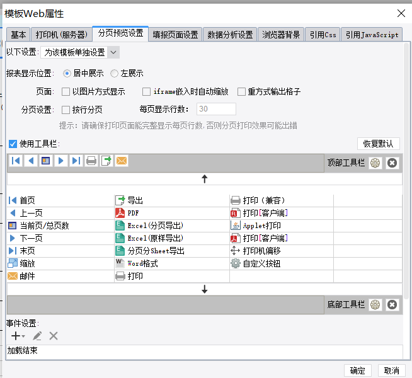Viewport: 412px width, 378px height.
Task: Select 自定义按钮 item
Action: [x=282, y=263]
